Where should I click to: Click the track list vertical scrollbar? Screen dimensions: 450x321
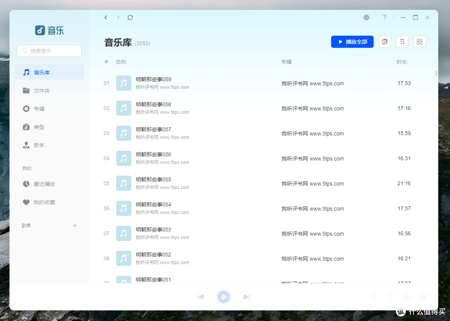point(436,73)
